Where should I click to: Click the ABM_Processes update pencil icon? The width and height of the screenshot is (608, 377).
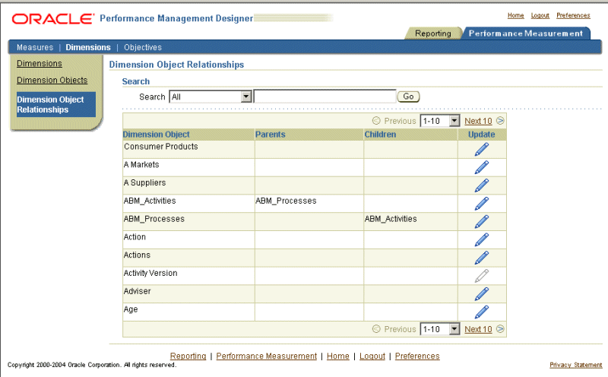click(x=482, y=222)
